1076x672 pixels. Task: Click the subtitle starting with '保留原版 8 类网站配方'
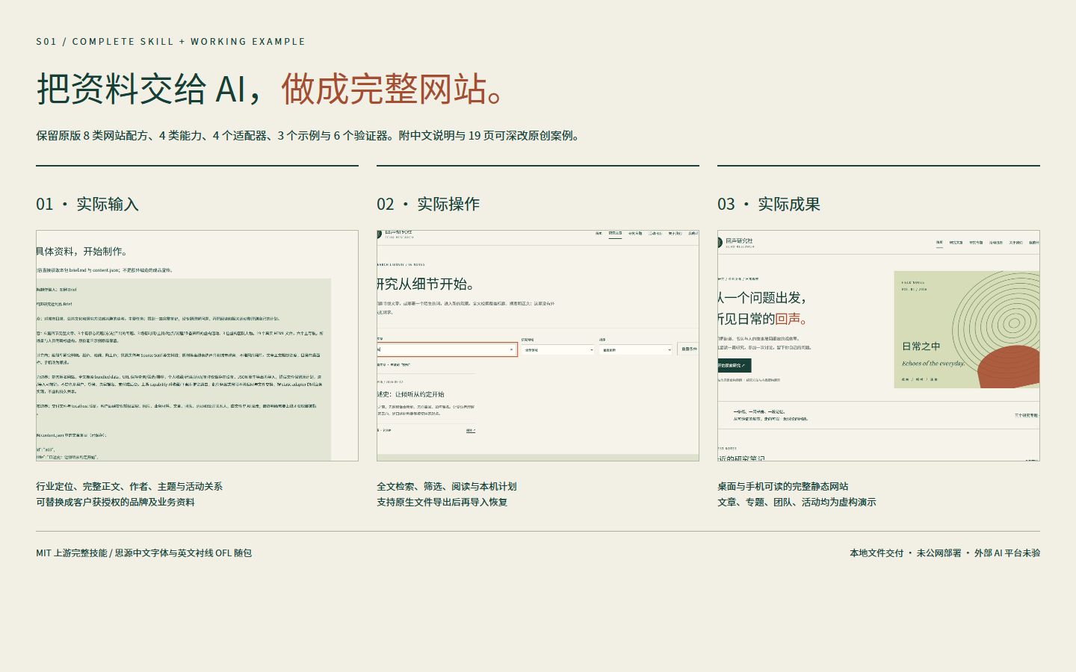pyautogui.click(x=309, y=136)
